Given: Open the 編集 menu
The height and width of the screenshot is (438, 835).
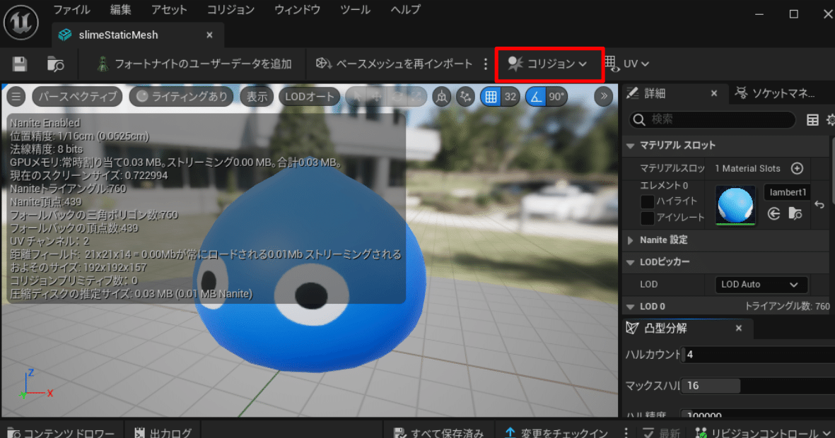Looking at the screenshot, I should point(120,10).
